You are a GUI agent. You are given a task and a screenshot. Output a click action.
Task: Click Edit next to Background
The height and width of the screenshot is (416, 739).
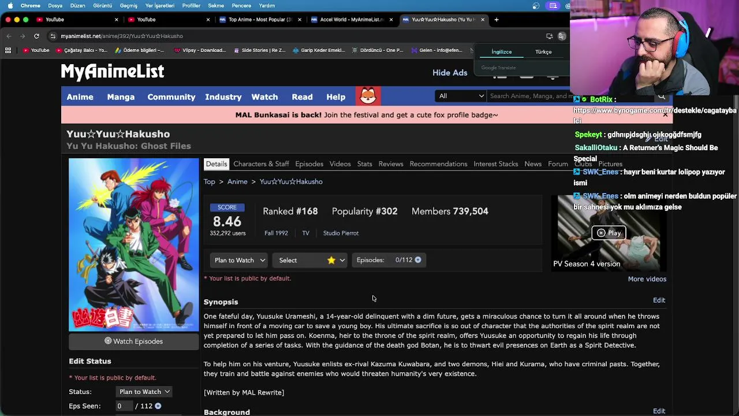(659, 411)
